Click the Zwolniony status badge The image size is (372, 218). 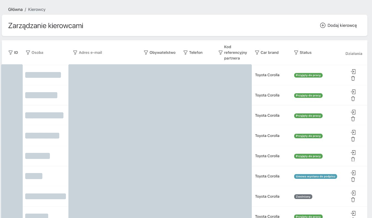[303, 197]
